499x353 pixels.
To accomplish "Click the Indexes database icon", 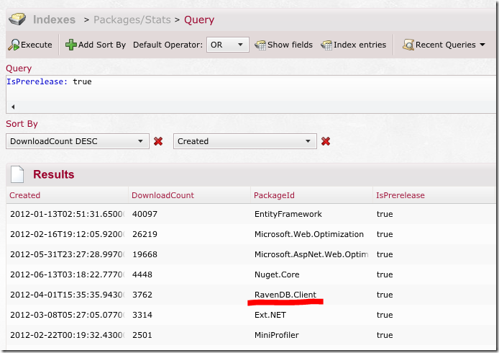I will click(17, 19).
